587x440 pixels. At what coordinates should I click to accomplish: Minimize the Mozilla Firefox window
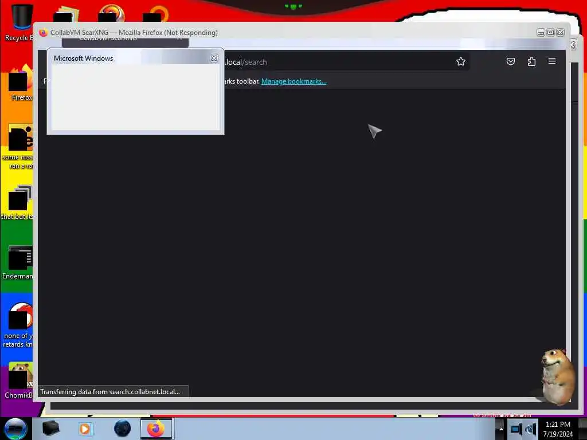point(541,33)
